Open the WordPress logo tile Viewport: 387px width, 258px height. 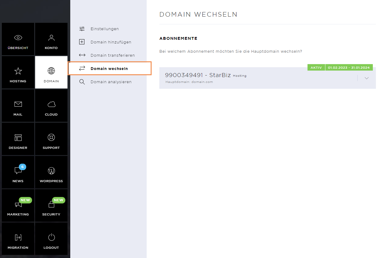(51, 172)
